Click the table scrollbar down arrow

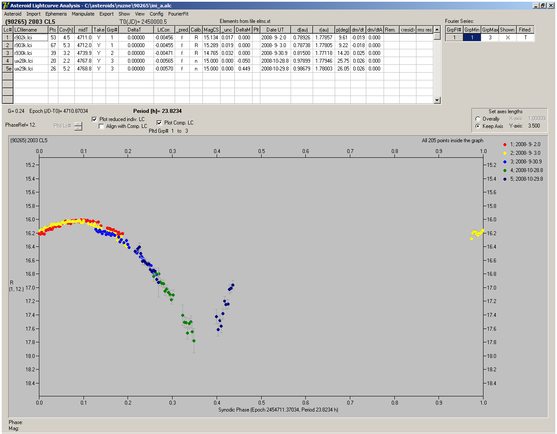437,100
